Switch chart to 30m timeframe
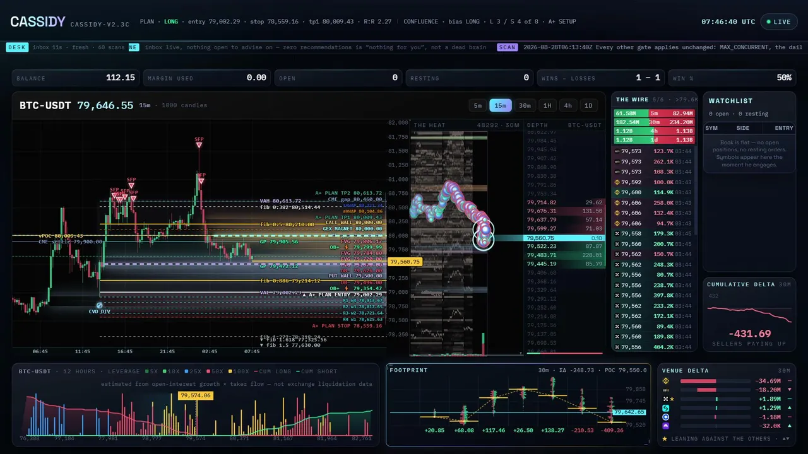 coord(525,105)
